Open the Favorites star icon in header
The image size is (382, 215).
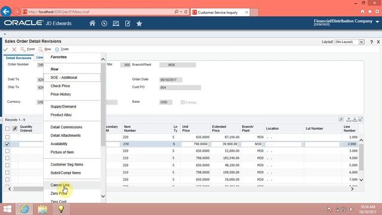click(x=139, y=24)
